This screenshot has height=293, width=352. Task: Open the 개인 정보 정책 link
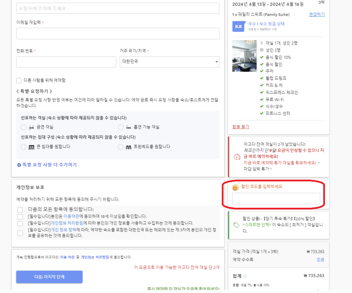[x=63, y=230]
